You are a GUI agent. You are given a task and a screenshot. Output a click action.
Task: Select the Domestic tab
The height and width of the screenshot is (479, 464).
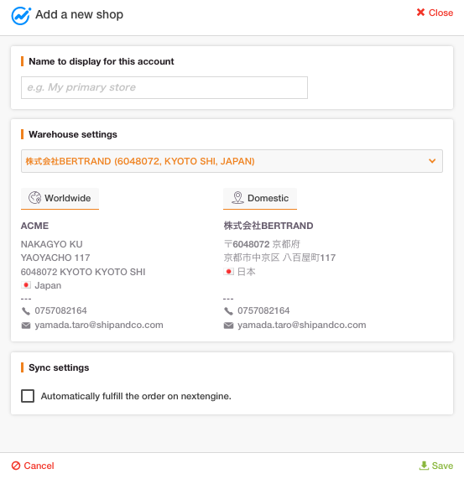pyautogui.click(x=260, y=198)
